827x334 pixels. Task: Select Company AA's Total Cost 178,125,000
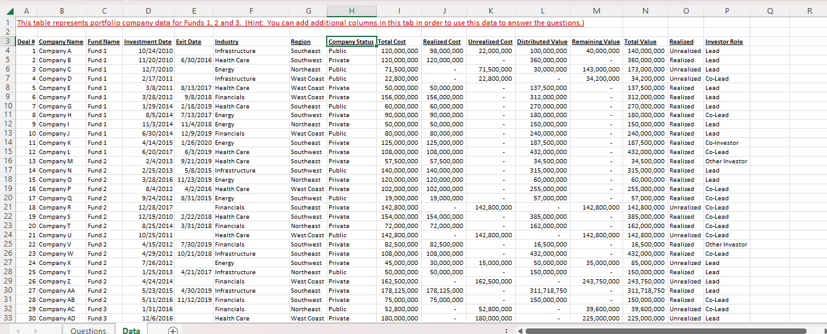398,290
